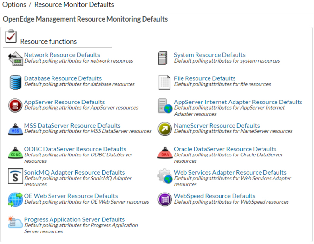Click the AppServer Internet Adapter globe icon
Viewport: 314px width, 244px height.
pyautogui.click(x=165, y=105)
